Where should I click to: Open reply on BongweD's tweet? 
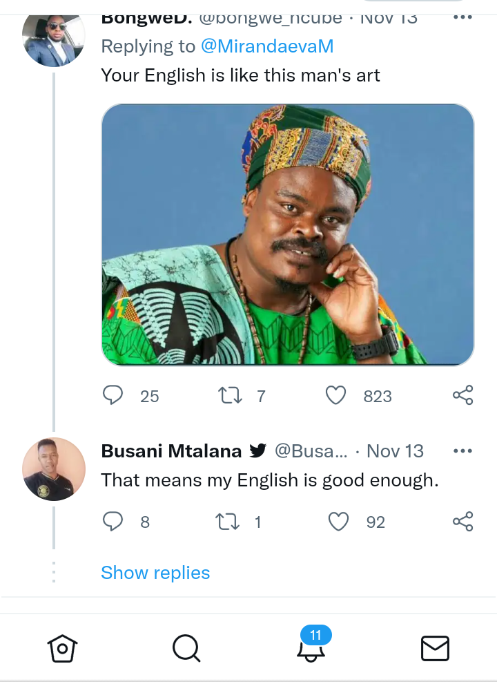[x=113, y=395]
